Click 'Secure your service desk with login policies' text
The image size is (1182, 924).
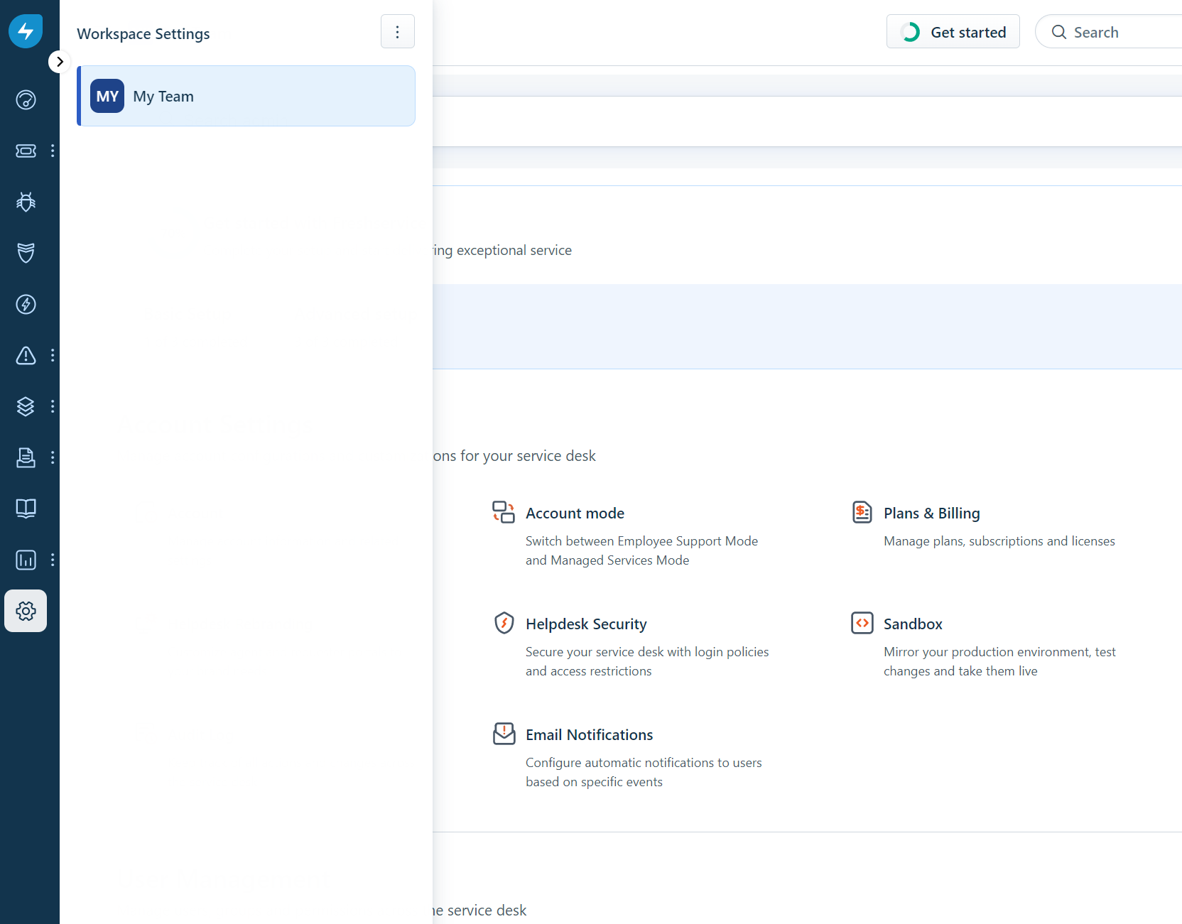pyautogui.click(x=647, y=652)
